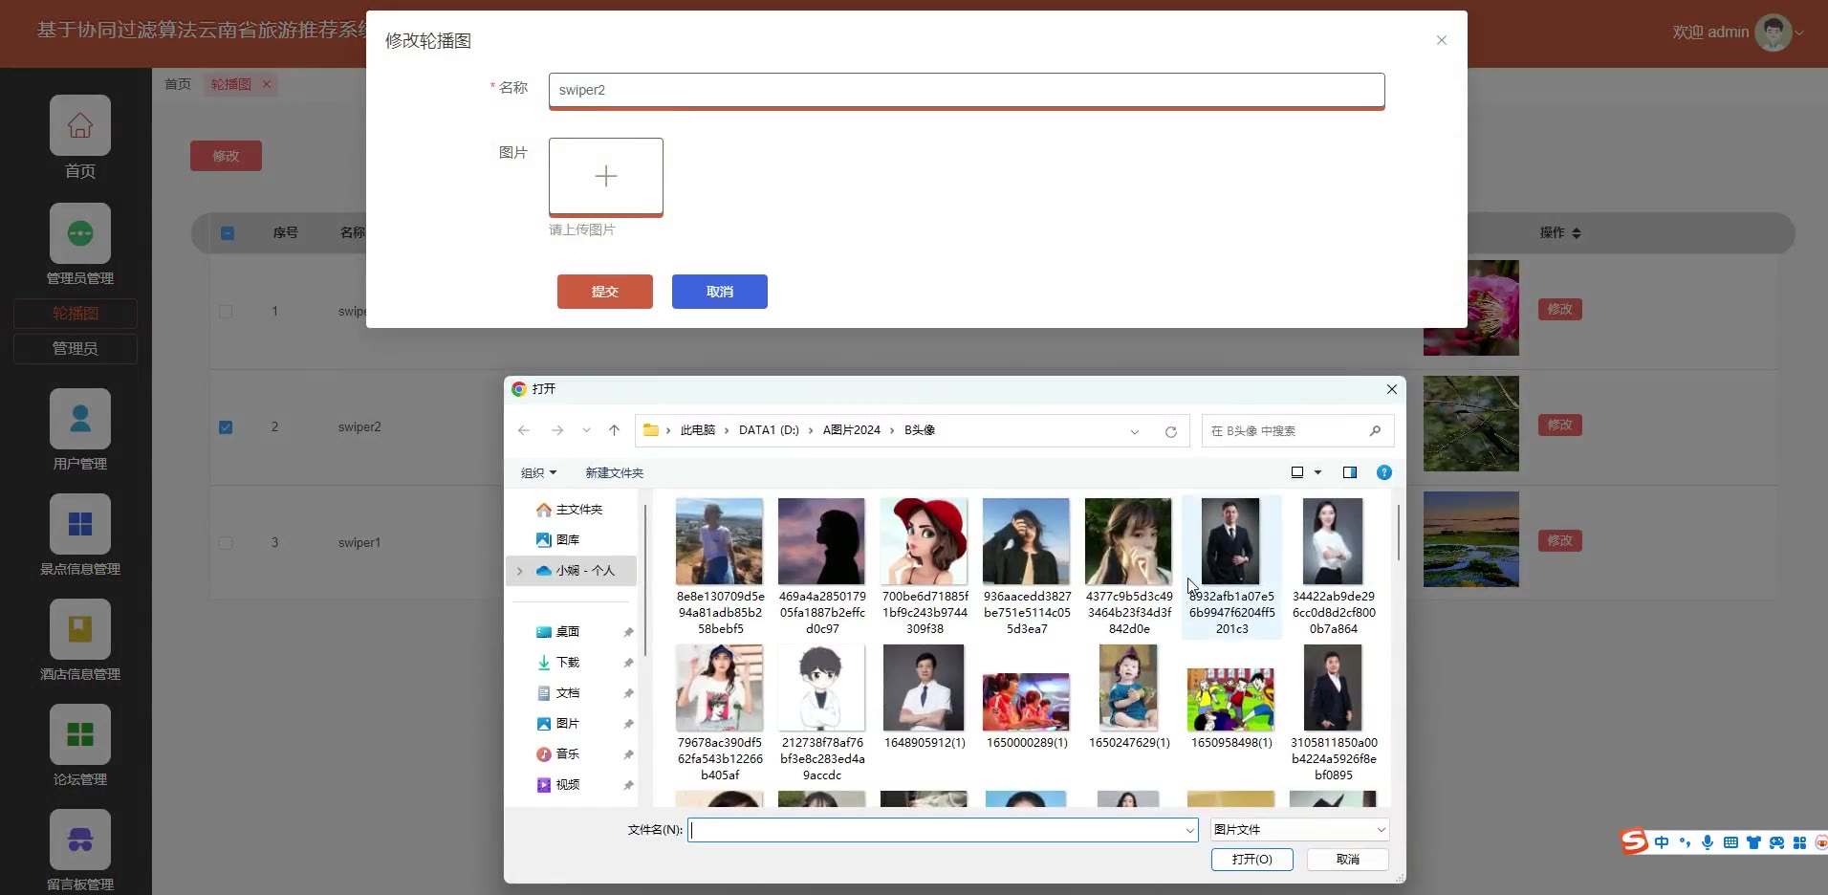Select the 轮播图 sidebar submenu item
1828x895 pixels.
(x=76, y=314)
